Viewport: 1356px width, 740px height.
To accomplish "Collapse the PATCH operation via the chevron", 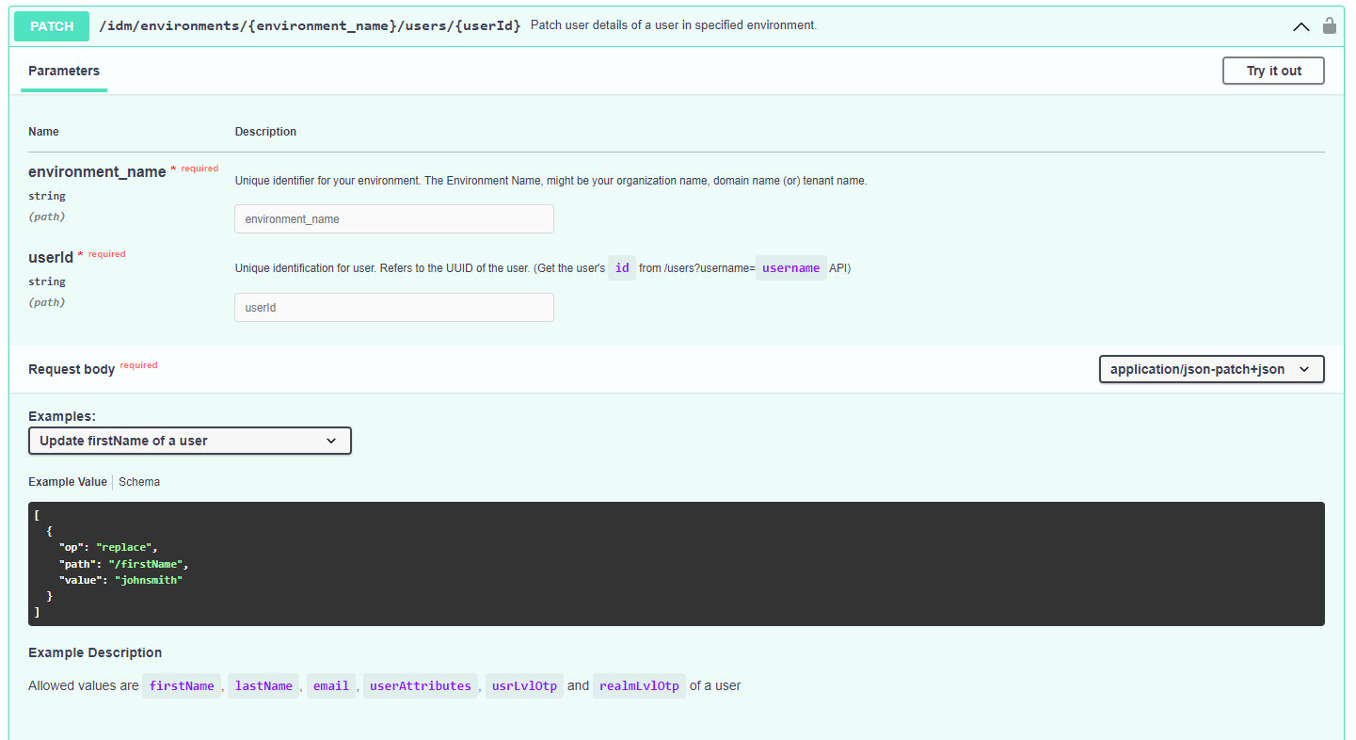I will tap(1300, 27).
